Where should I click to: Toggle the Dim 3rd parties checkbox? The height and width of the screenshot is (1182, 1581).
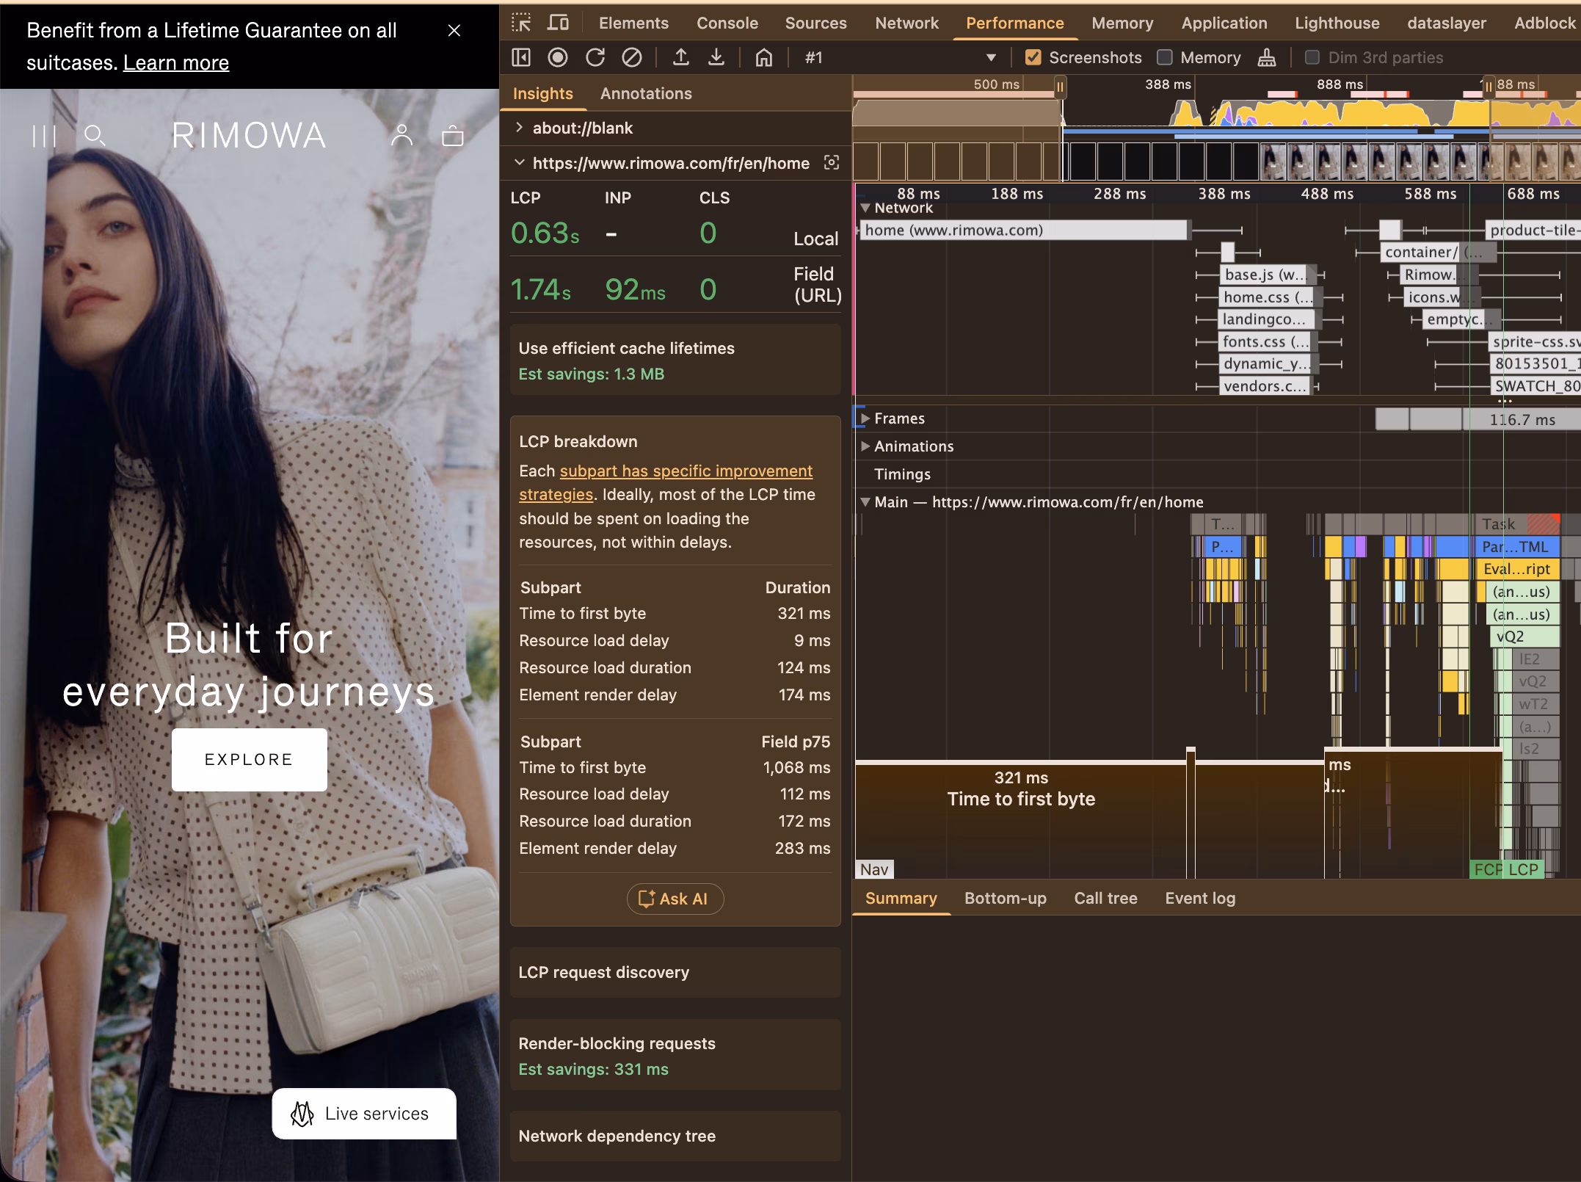(1312, 57)
